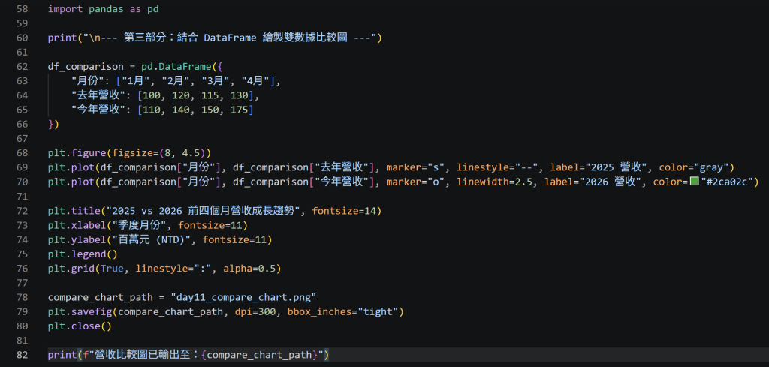Image resolution: width=769 pixels, height=367 pixels.
Task: Click line number 78 in gutter
Action: click(x=22, y=297)
